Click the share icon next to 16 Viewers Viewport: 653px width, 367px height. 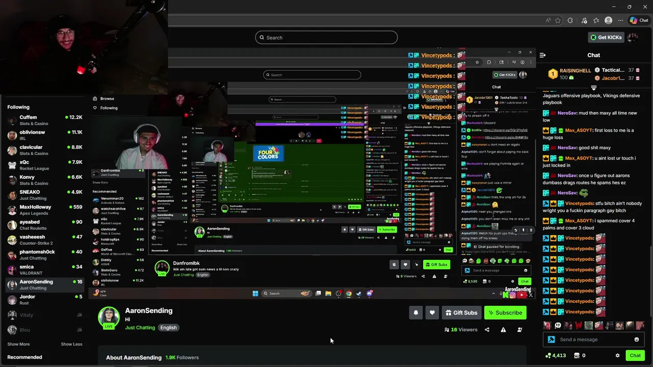(x=487, y=330)
